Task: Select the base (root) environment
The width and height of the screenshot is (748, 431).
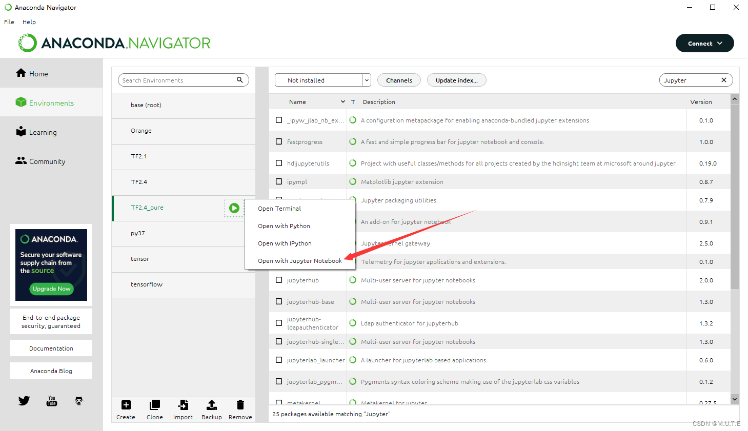Action: tap(184, 105)
